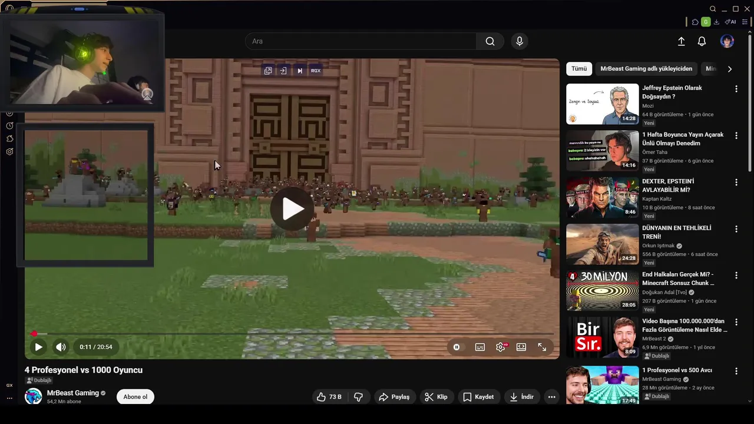Open the browser downloads icon
This screenshot has width=754, height=424.
716,22
